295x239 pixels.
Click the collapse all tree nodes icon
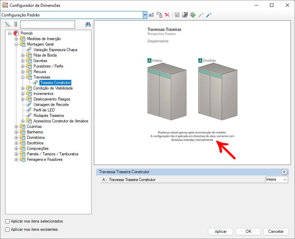(15, 24)
